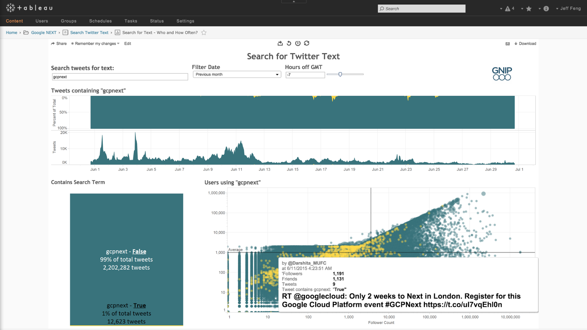587x330 pixels.
Task: Click the Jul 1 axis label
Action: point(519,170)
